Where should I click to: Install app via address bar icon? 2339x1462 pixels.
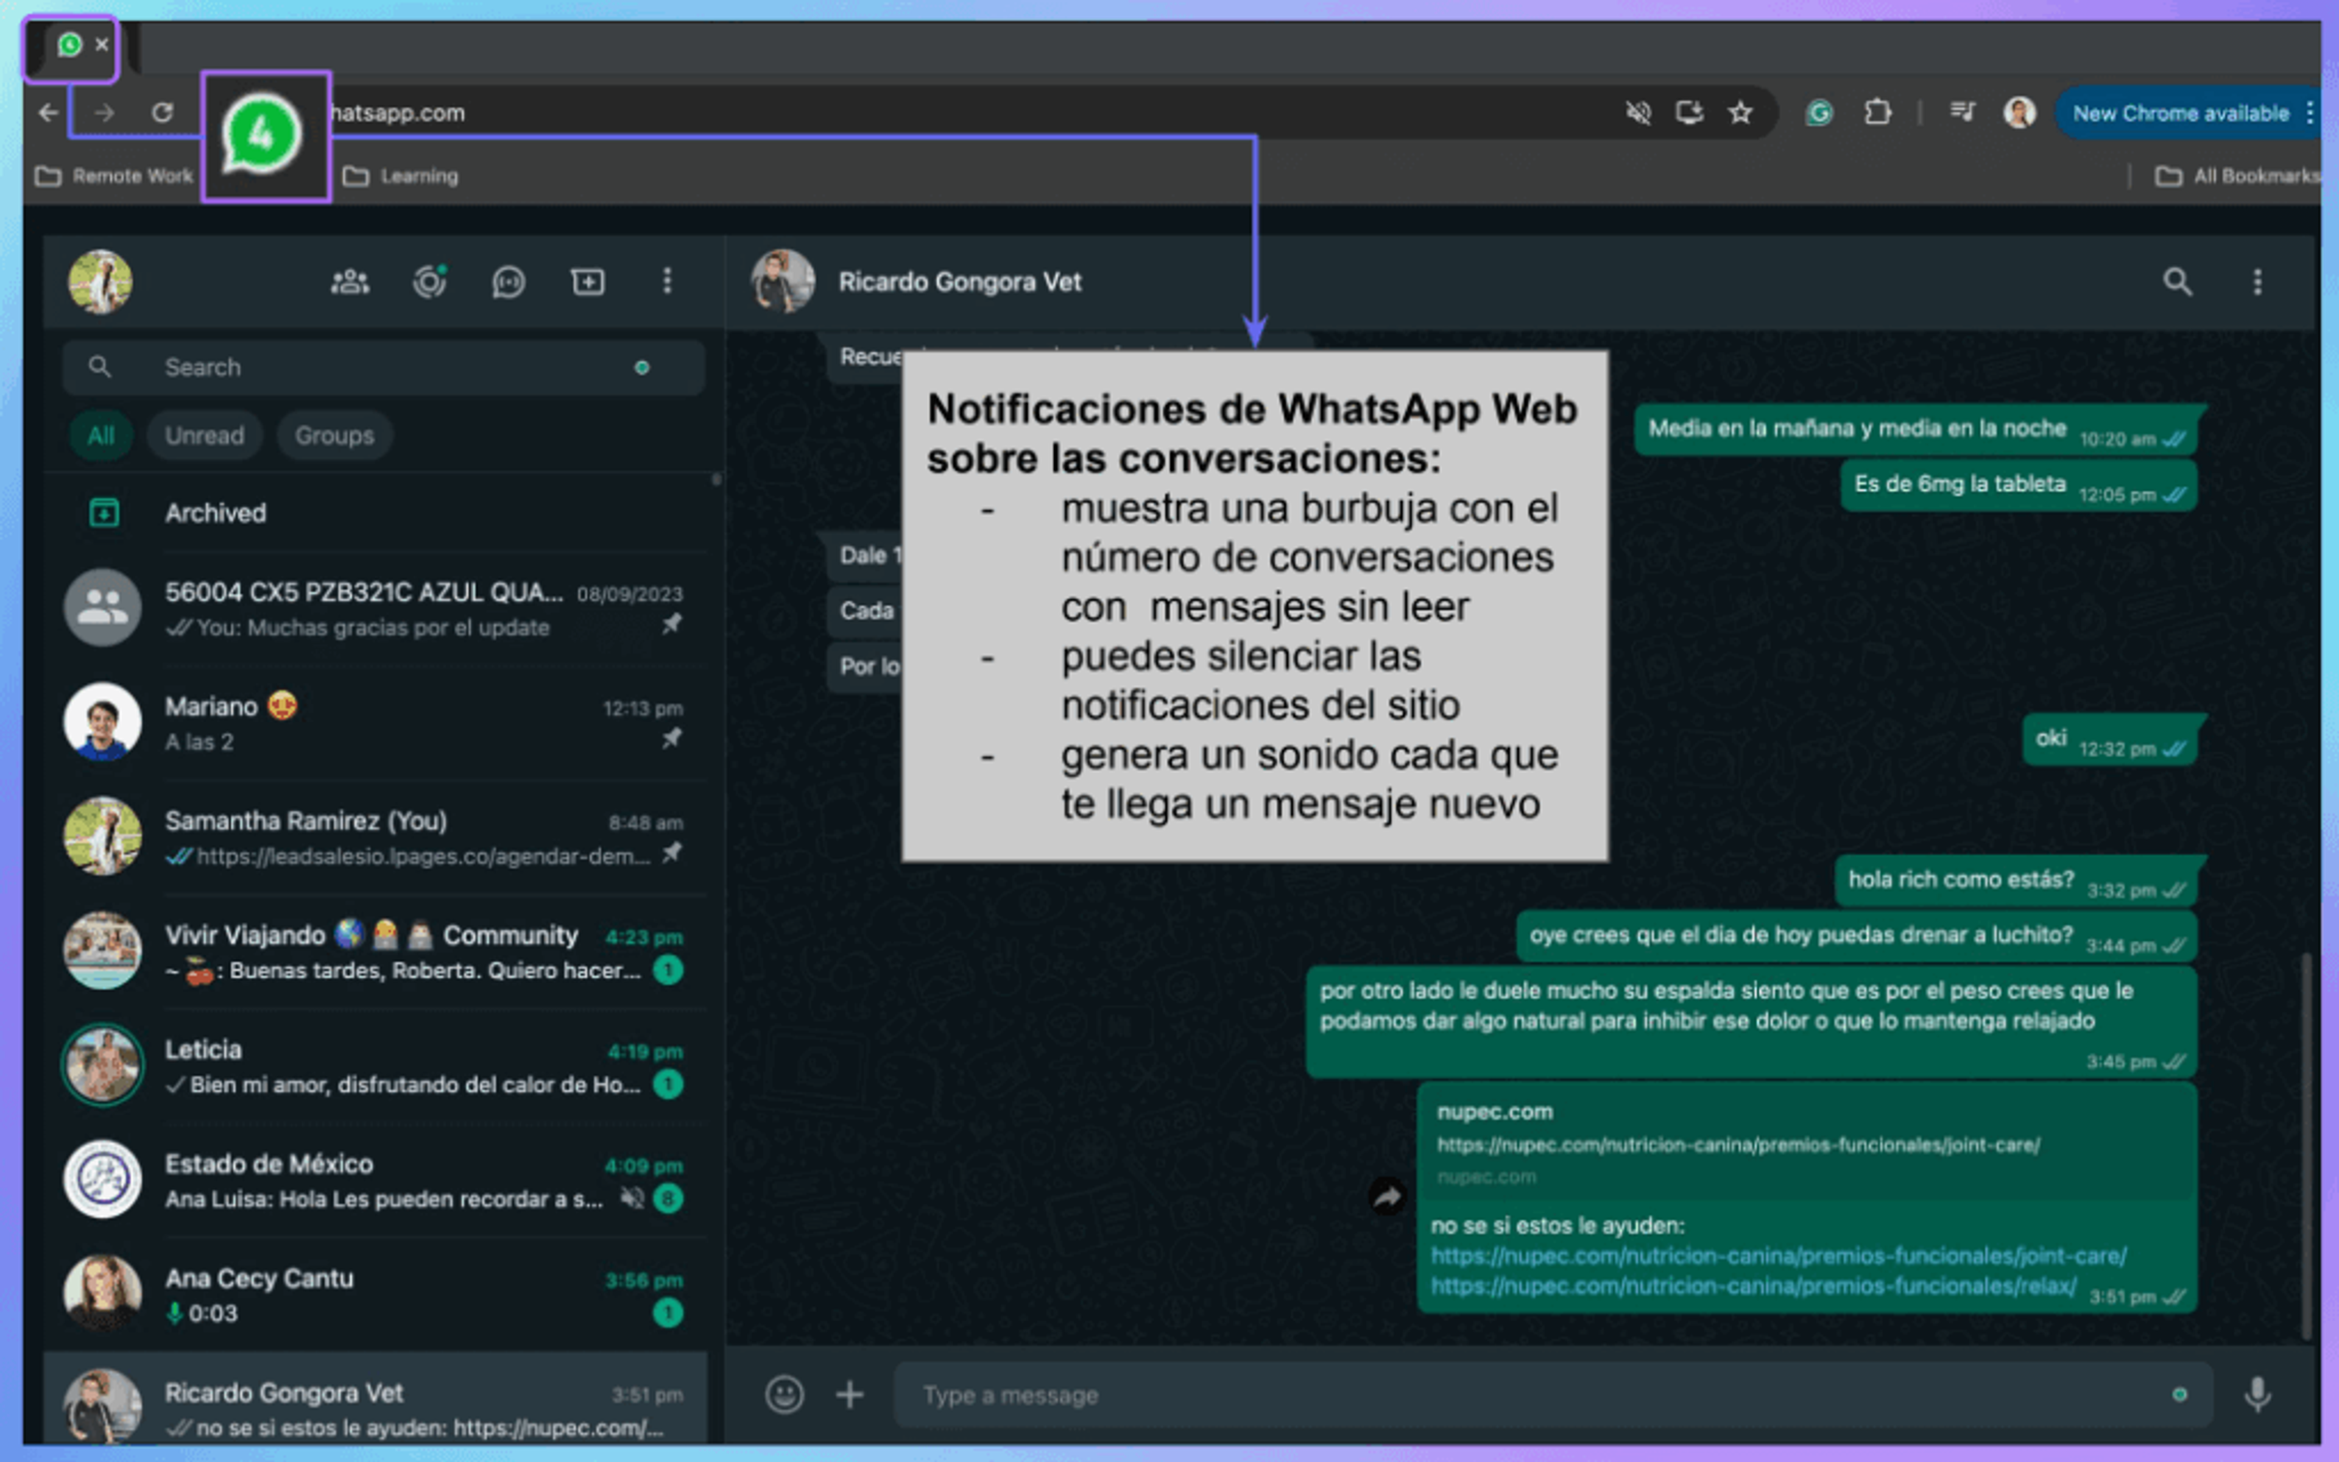[1688, 113]
